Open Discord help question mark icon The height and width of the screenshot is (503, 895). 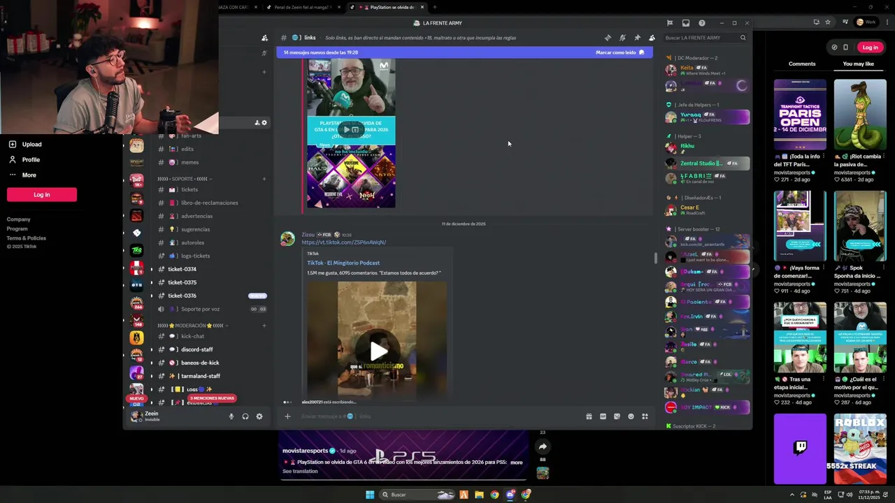pyautogui.click(x=701, y=23)
